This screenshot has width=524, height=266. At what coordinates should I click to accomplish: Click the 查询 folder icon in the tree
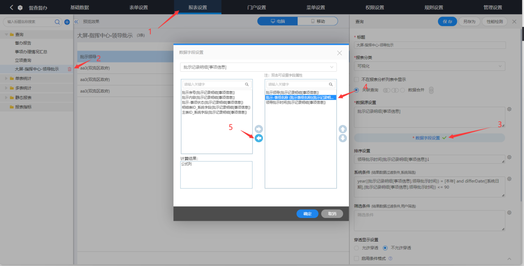12,34
